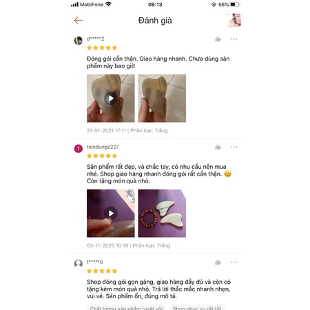
Task: Tap five-star rating of tiendungz227 review
Action: (102, 156)
